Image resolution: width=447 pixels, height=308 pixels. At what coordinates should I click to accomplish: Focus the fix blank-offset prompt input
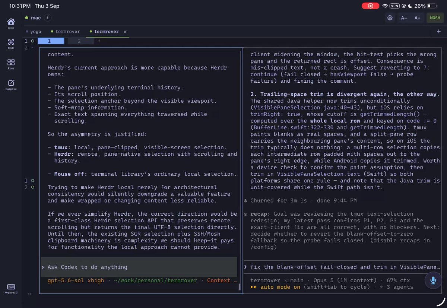[x=342, y=267]
